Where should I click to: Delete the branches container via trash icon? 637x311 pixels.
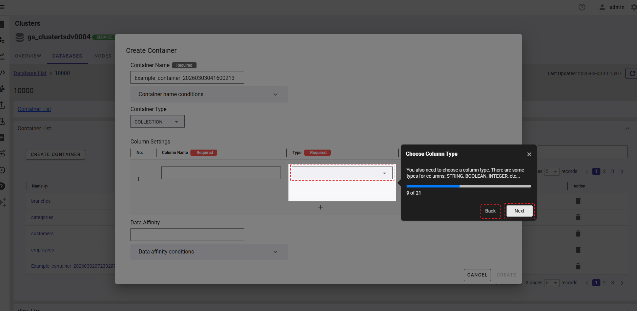(578, 201)
